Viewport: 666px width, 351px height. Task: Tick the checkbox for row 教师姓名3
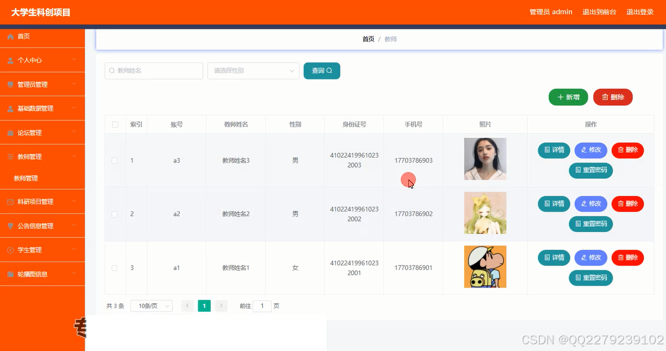[x=114, y=160]
